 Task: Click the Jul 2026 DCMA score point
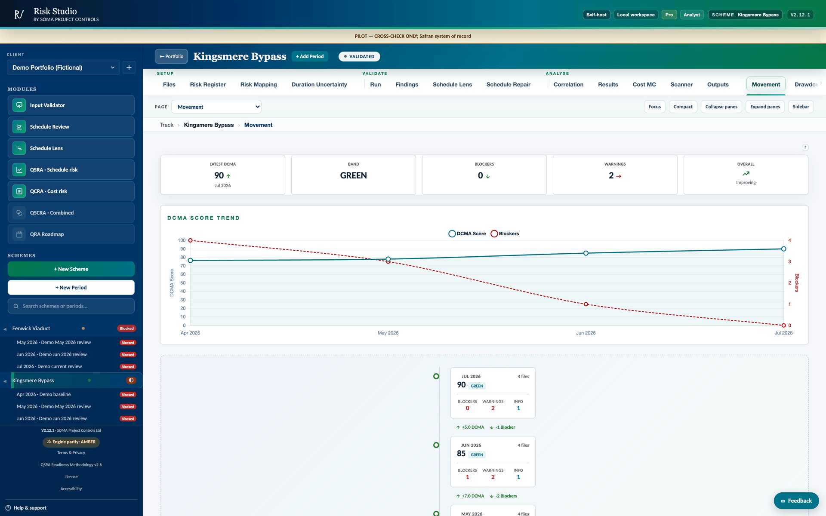coord(783,249)
